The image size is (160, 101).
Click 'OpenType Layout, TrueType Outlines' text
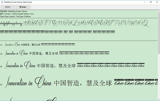click(x=15, y=16)
